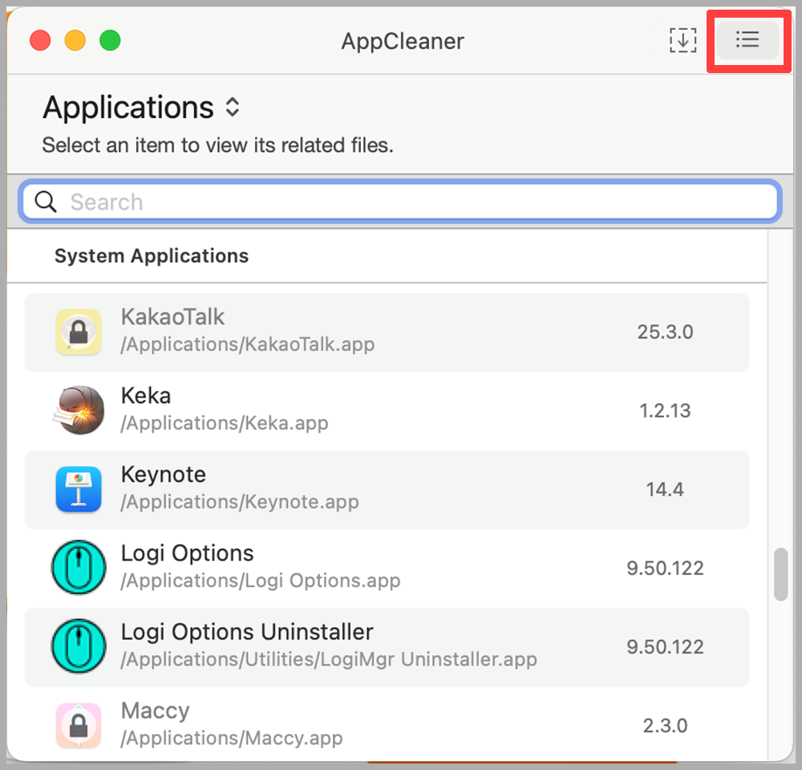802x770 pixels.
Task: Click the LogiMgr Uninstaller.app path text
Action: point(329,660)
